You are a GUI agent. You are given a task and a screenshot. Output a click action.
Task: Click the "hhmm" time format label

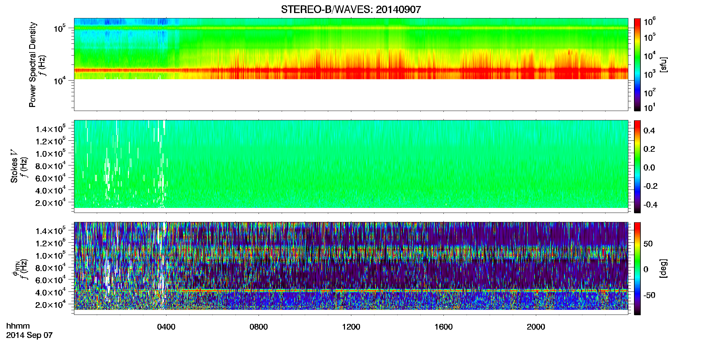pos(18,326)
